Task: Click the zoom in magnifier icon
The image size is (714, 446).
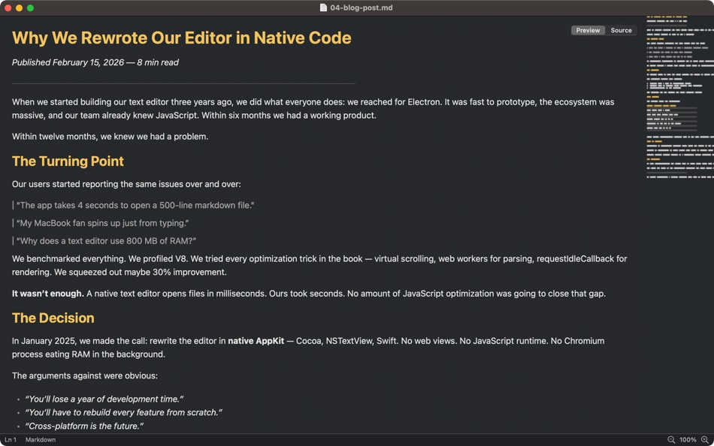Action: 705,440
